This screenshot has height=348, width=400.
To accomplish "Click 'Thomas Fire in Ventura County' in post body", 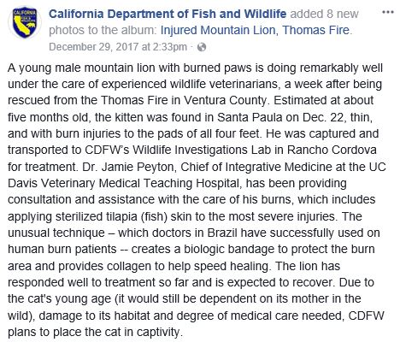I will (x=185, y=100).
